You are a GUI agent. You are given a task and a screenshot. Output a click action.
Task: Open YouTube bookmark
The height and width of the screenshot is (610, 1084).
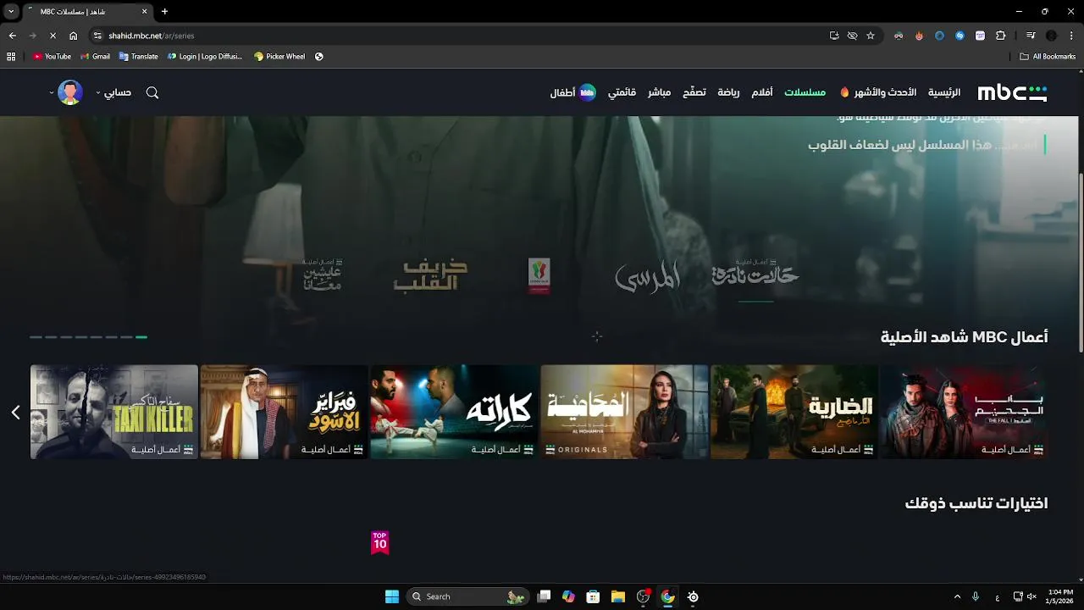[x=52, y=57]
